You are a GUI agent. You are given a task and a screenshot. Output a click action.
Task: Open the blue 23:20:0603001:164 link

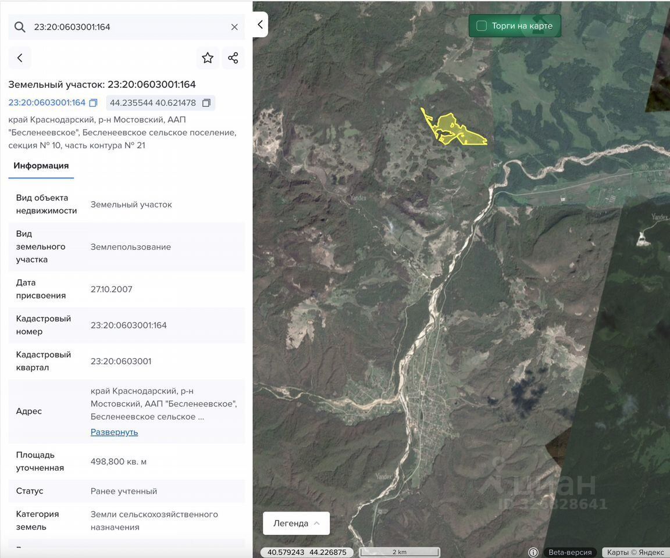(x=47, y=103)
